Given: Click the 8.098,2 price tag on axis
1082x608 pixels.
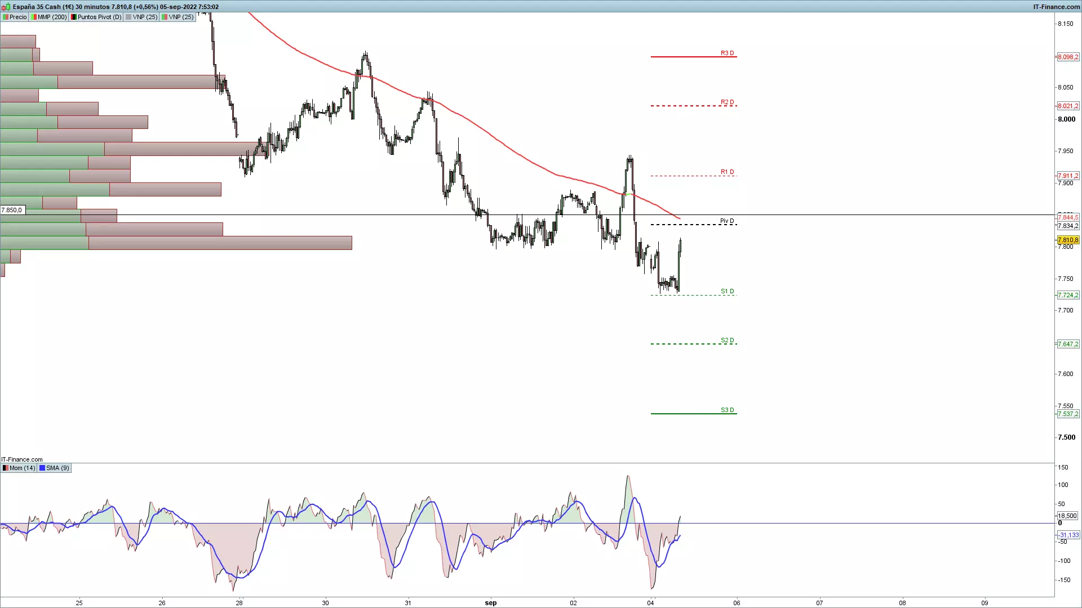Looking at the screenshot, I should coord(1068,57).
